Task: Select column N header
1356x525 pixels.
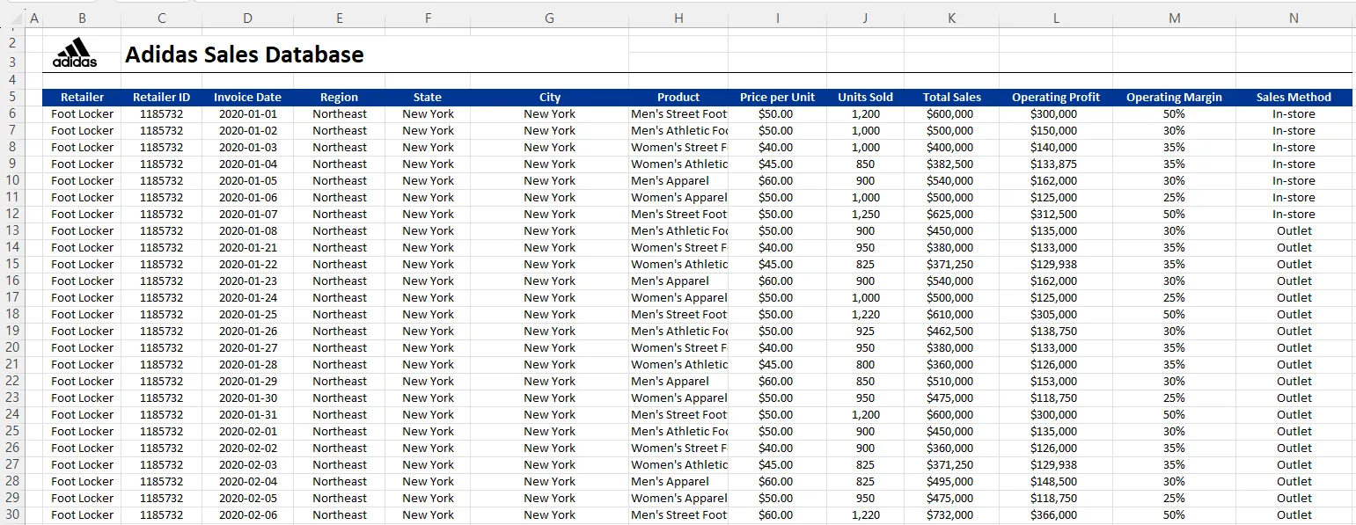Action: click(1294, 18)
